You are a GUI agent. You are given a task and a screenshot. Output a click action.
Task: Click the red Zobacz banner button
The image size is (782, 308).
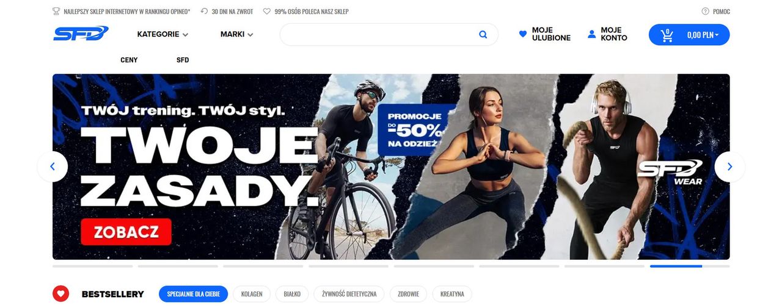tap(126, 232)
